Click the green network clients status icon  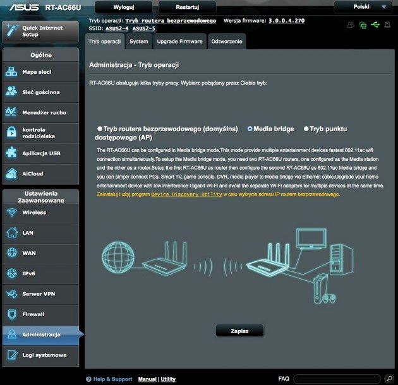pos(363,25)
